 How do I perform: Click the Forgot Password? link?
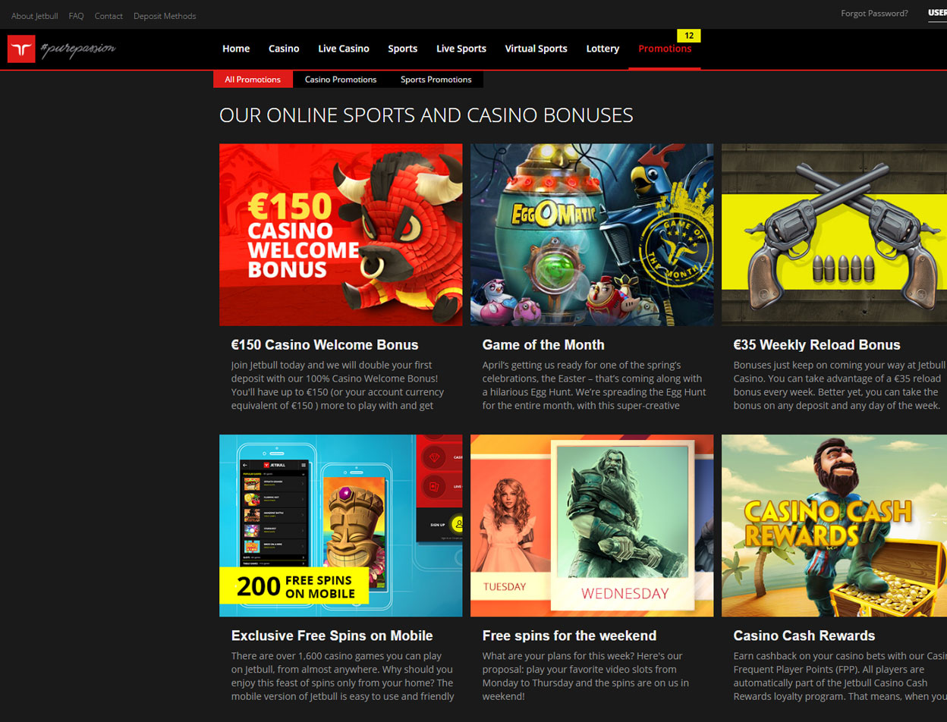point(874,13)
